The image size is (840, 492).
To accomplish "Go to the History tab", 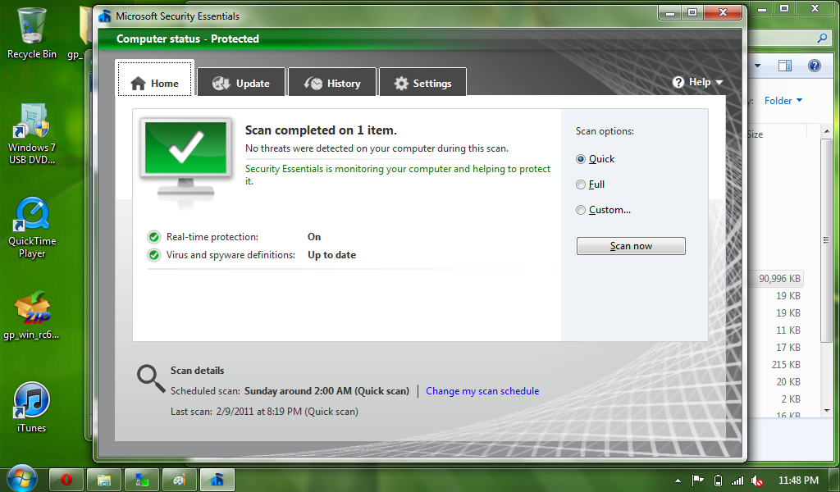I will coord(332,82).
